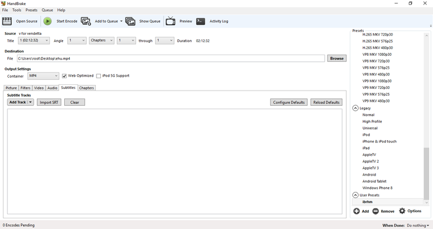The height and width of the screenshot is (229, 433).
Task: Click the Reload Defaults button
Action: 326,102
